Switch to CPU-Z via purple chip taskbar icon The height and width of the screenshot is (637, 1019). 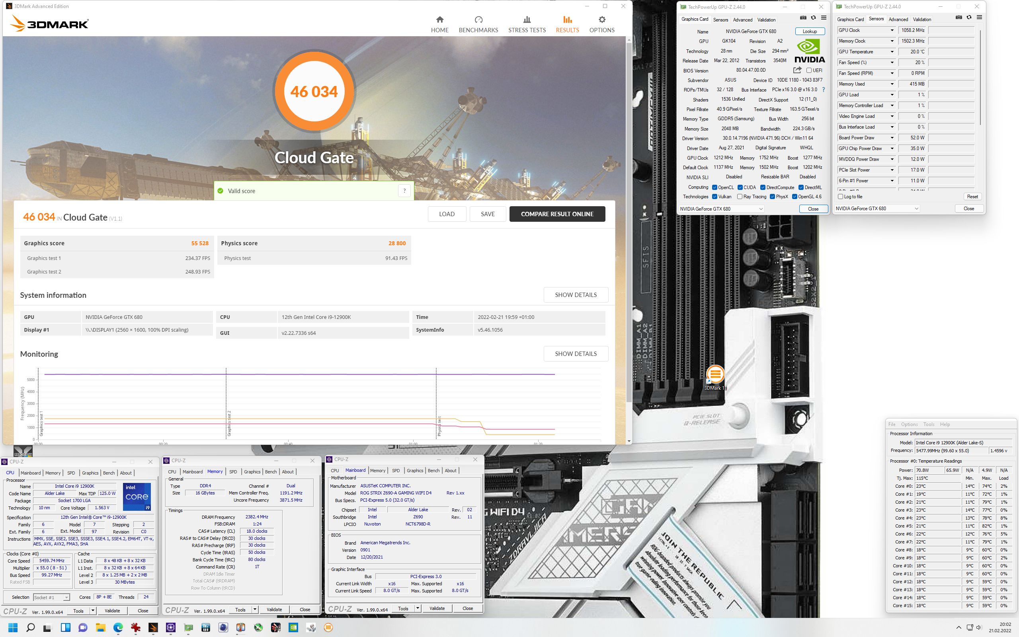[170, 627]
